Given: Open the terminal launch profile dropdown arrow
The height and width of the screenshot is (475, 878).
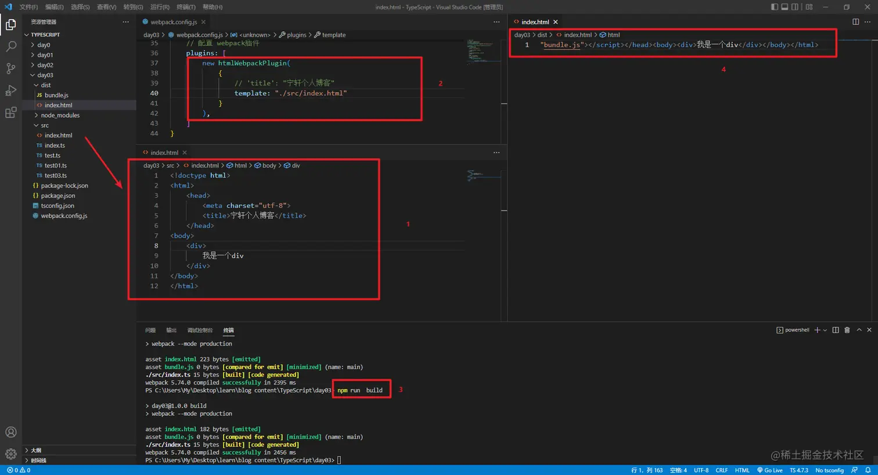Looking at the screenshot, I should [825, 330].
